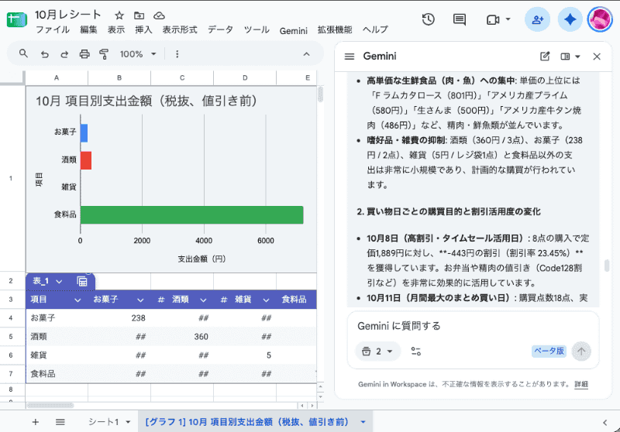Open the 表示形式 menu
The height and width of the screenshot is (432, 620).
(180, 29)
